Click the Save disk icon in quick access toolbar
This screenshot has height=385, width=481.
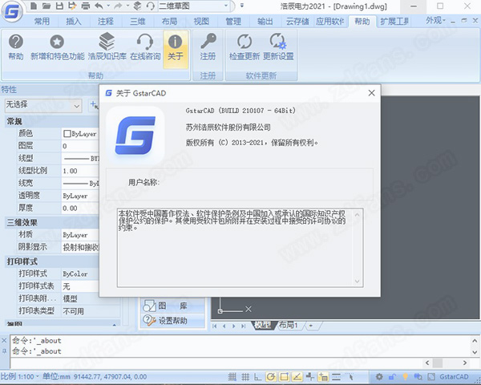pos(59,6)
